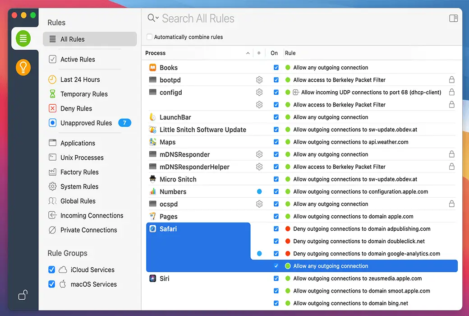Click the gear icon on bootpd row

pos(259,80)
